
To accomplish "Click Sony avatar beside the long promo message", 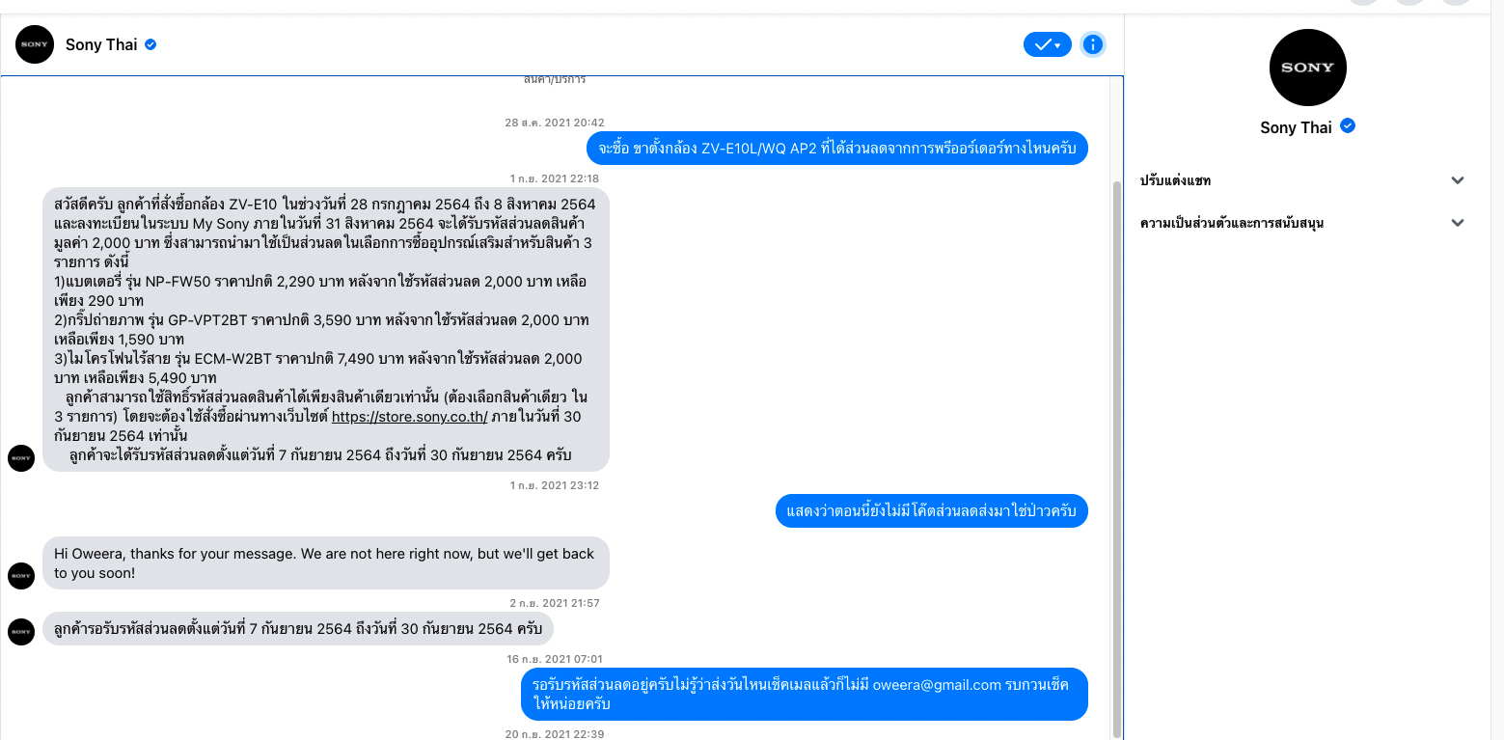I will pyautogui.click(x=21, y=458).
